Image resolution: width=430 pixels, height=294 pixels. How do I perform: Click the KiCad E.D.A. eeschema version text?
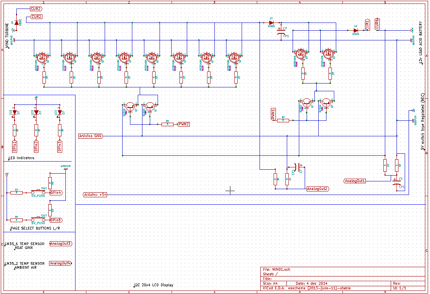click(307, 288)
